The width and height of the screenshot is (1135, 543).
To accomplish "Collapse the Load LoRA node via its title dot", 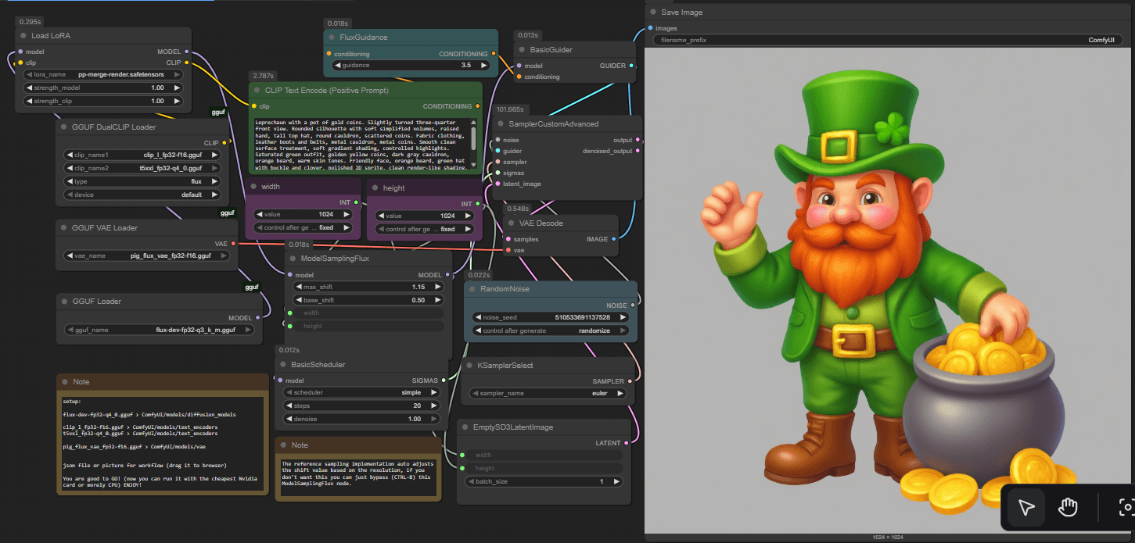I will (23, 36).
